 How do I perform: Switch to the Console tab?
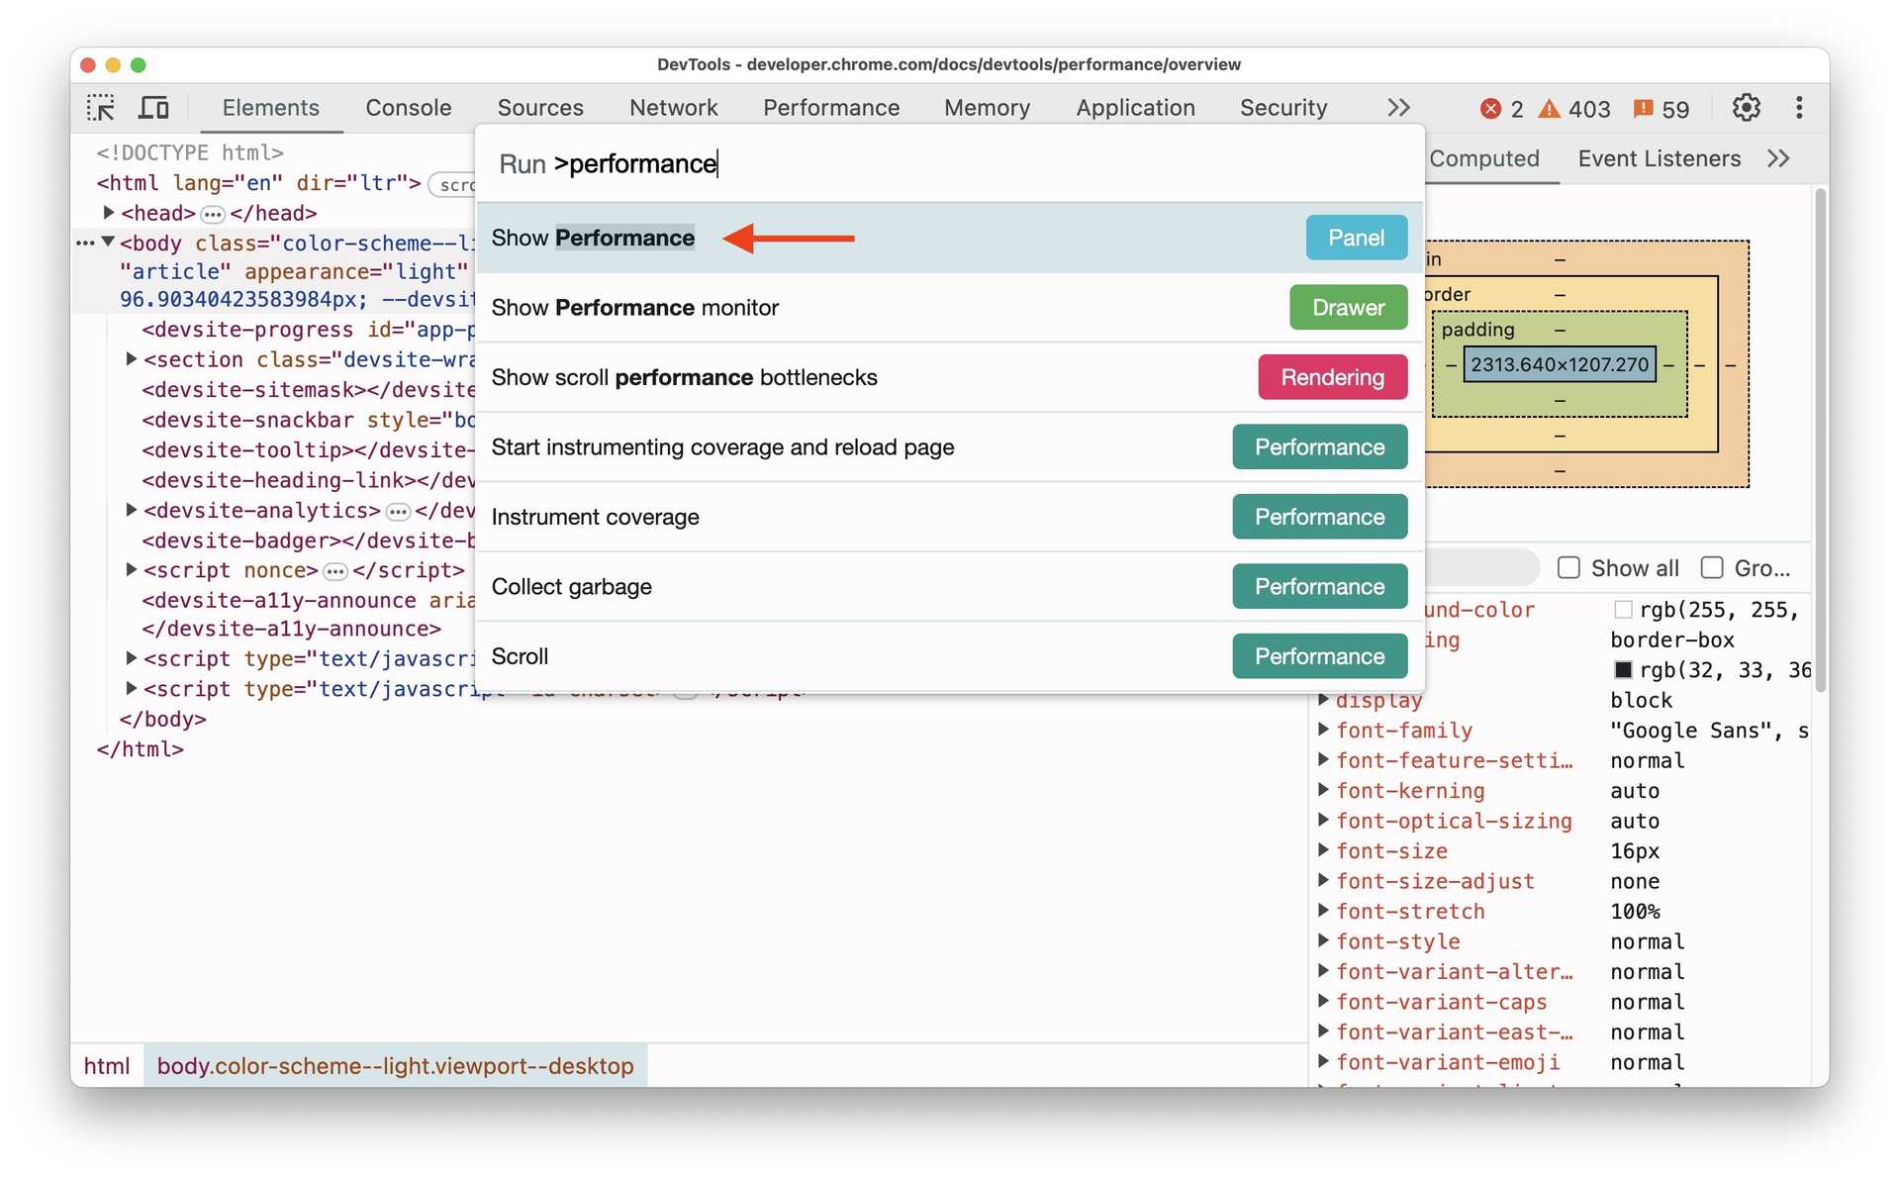[x=408, y=108]
